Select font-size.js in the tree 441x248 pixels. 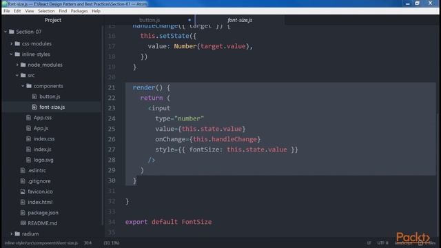[52, 107]
